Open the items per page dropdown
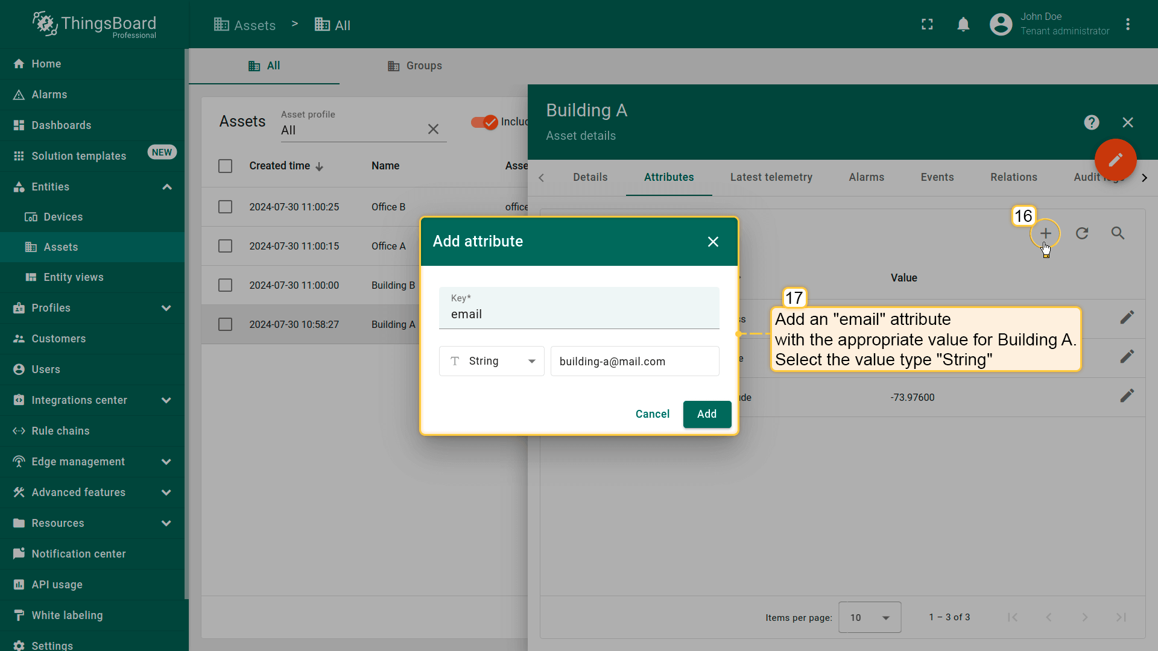This screenshot has height=651, width=1158. point(869,617)
